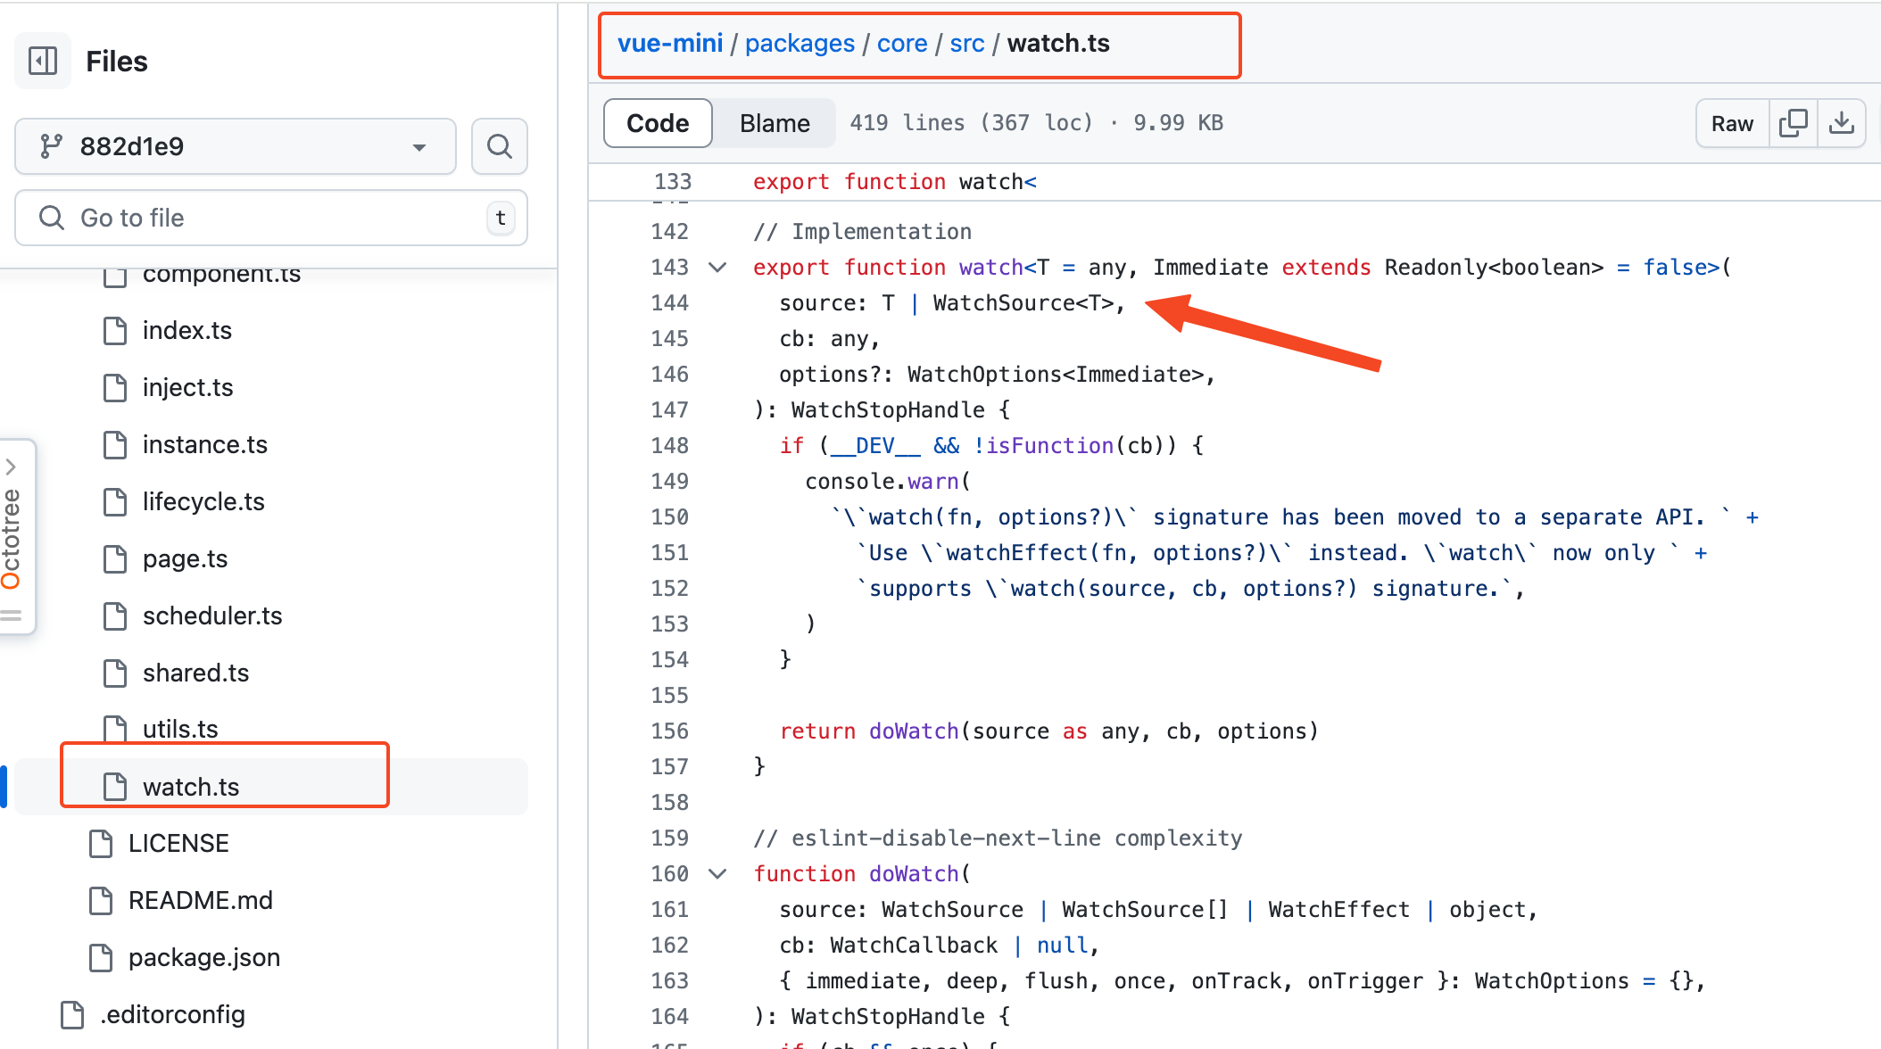This screenshot has height=1049, width=1881.
Task: Click the .editorconfig file icon
Action: coord(72,1015)
